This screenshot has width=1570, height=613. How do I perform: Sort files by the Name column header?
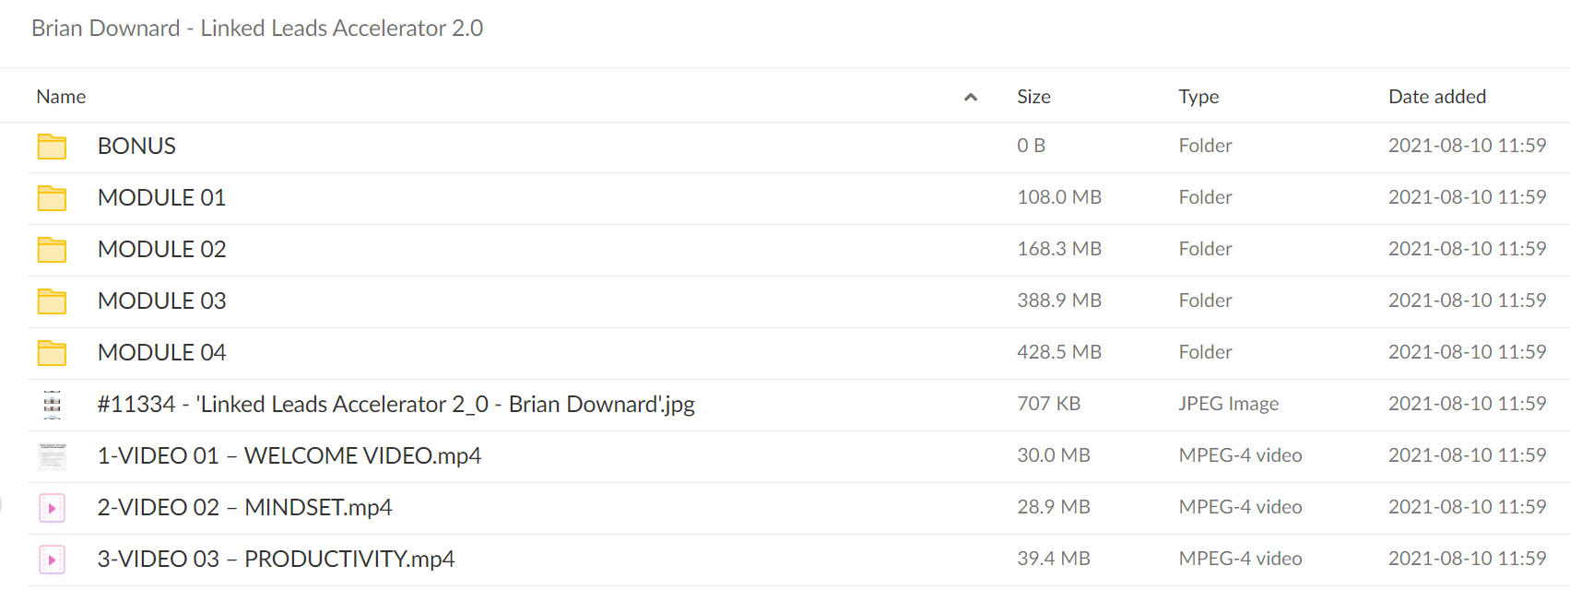pyautogui.click(x=61, y=97)
